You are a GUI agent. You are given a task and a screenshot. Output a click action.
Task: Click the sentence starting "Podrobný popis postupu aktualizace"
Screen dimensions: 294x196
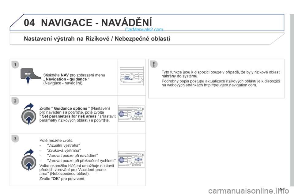click(221, 83)
